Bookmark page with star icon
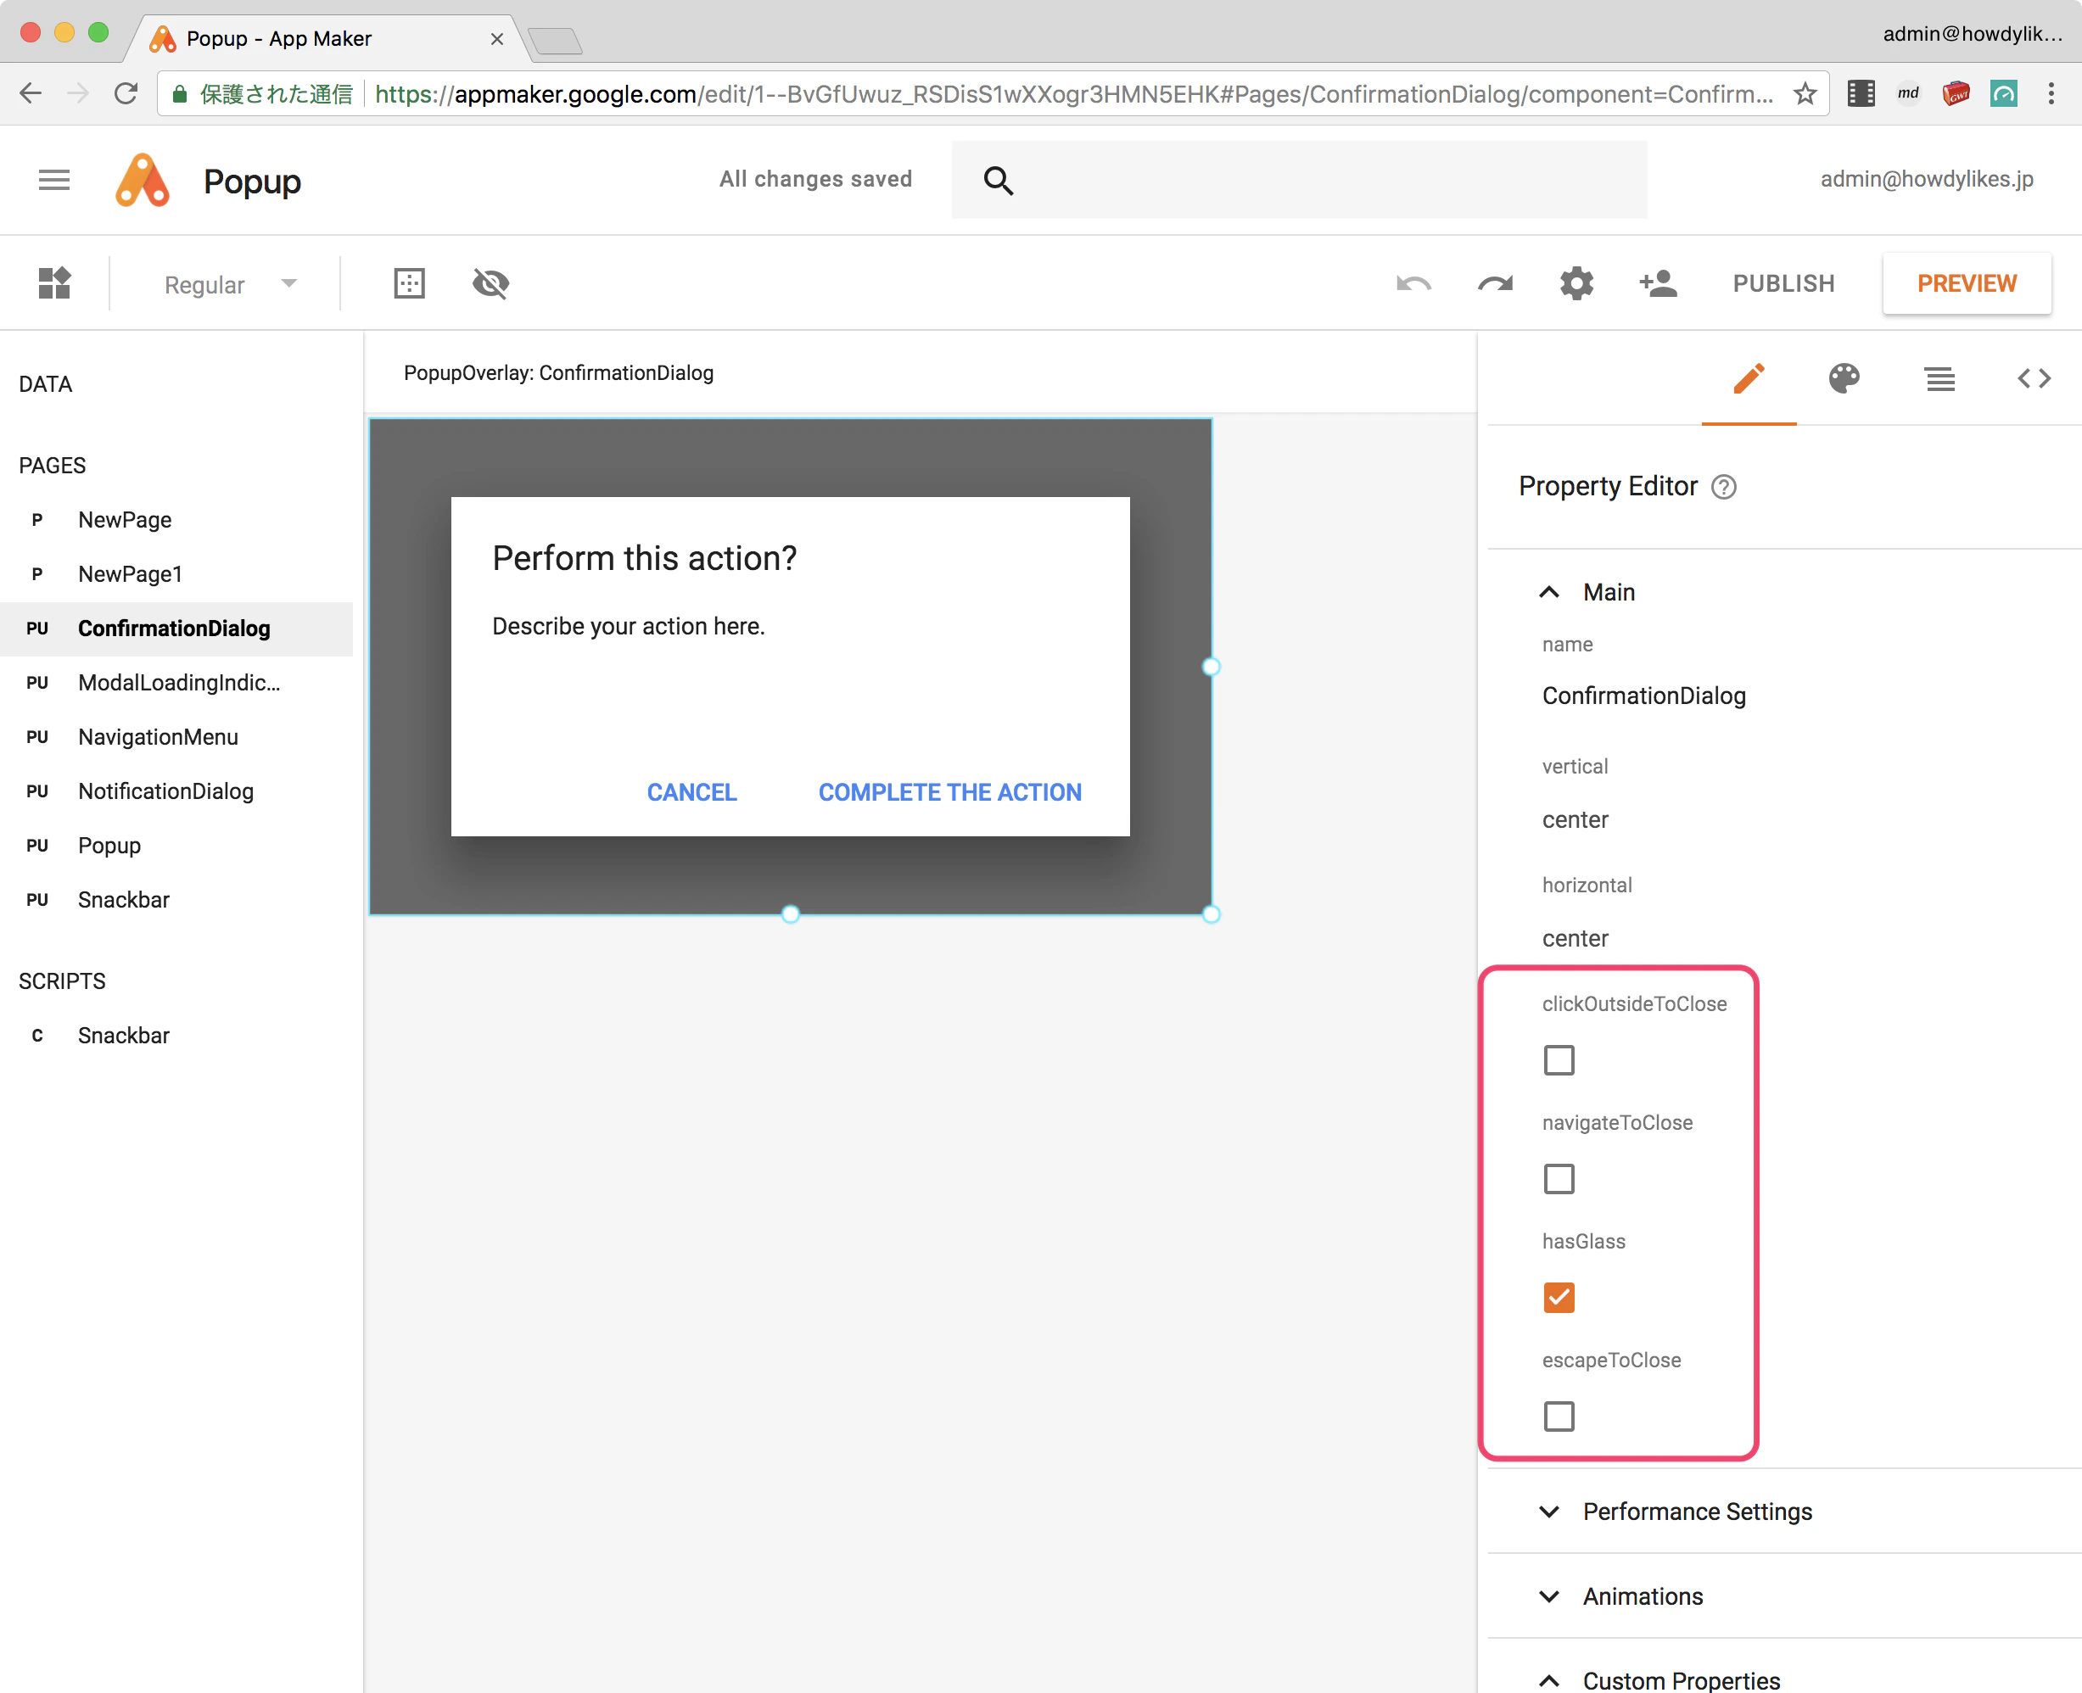The height and width of the screenshot is (1693, 2082). 1805,93
